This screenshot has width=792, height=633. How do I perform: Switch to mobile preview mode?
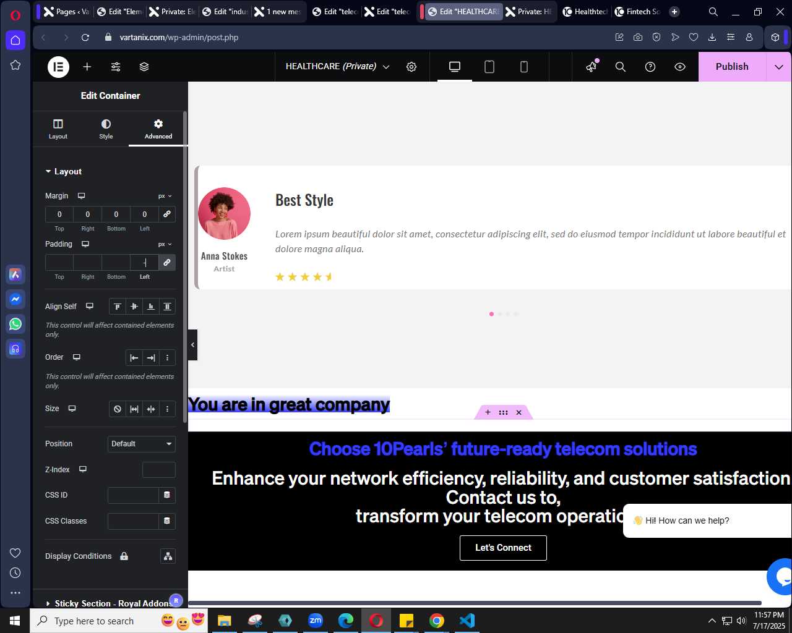tap(524, 67)
